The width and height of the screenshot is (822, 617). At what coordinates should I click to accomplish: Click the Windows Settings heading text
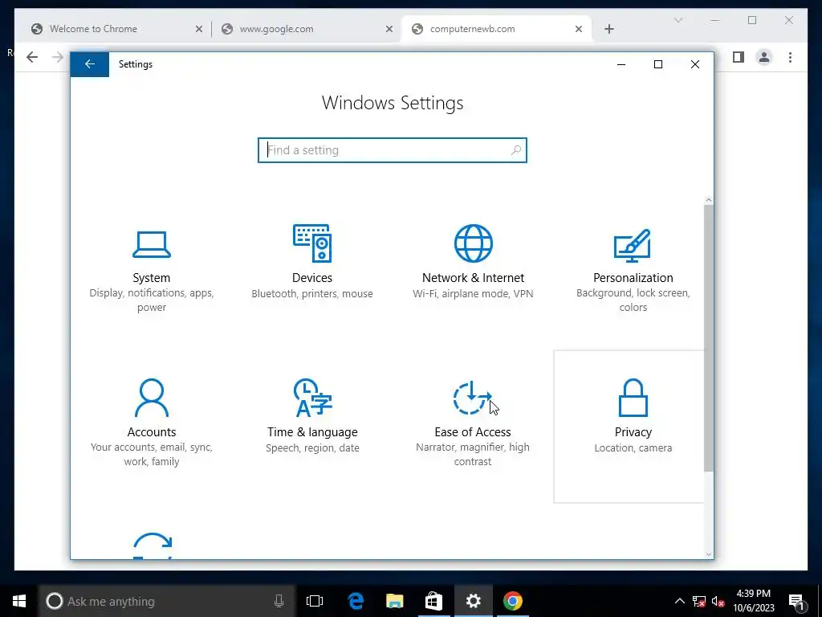(x=392, y=103)
